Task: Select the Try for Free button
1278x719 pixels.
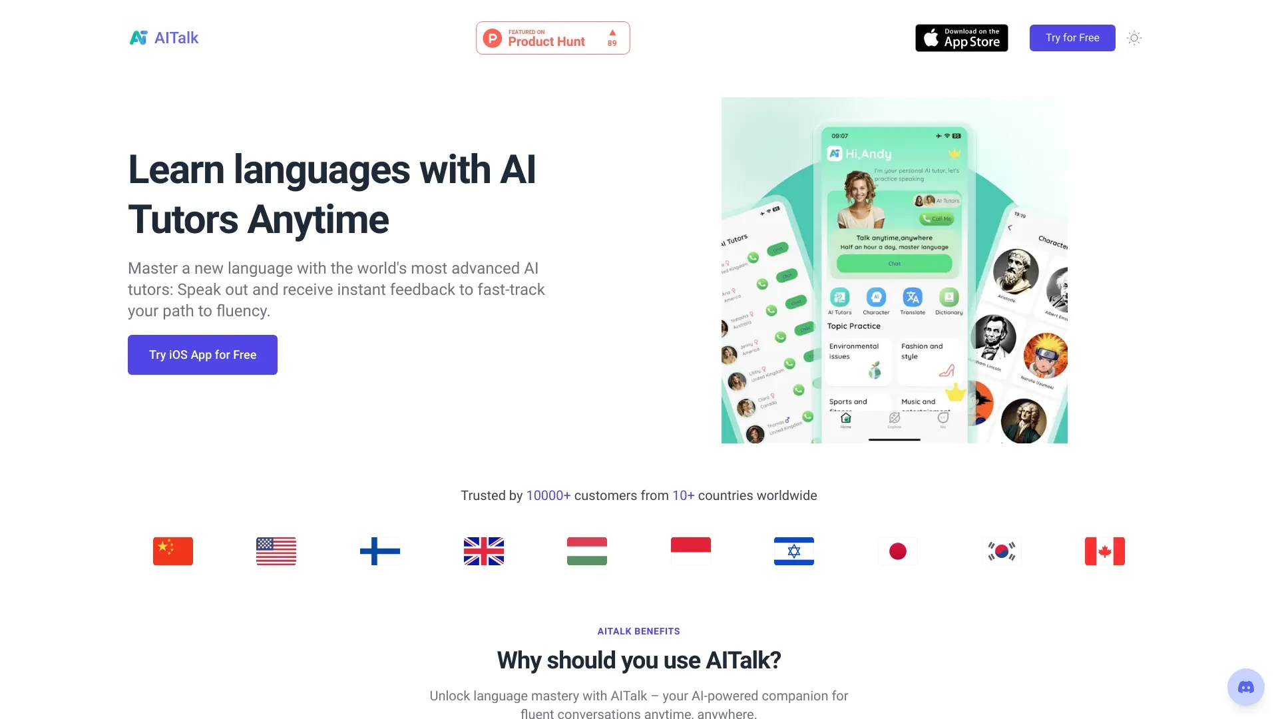Action: (1072, 37)
